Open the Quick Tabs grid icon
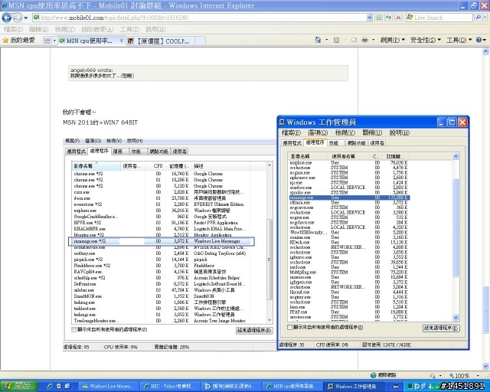Viewport: 490px width, 392px height. (x=47, y=41)
